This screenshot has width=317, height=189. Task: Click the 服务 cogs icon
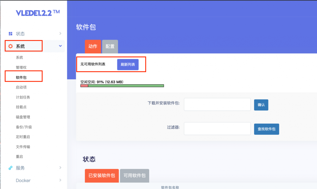[x=11, y=168]
